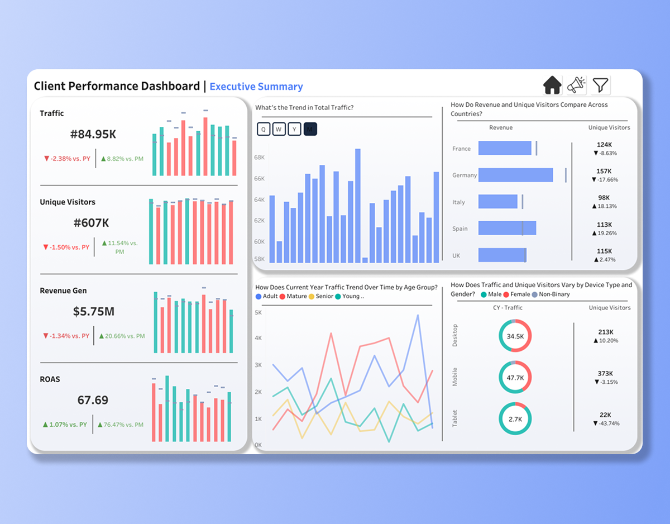The image size is (670, 524).
Task: Click Germany's revenue bar in country comparison
Action: 516,175
